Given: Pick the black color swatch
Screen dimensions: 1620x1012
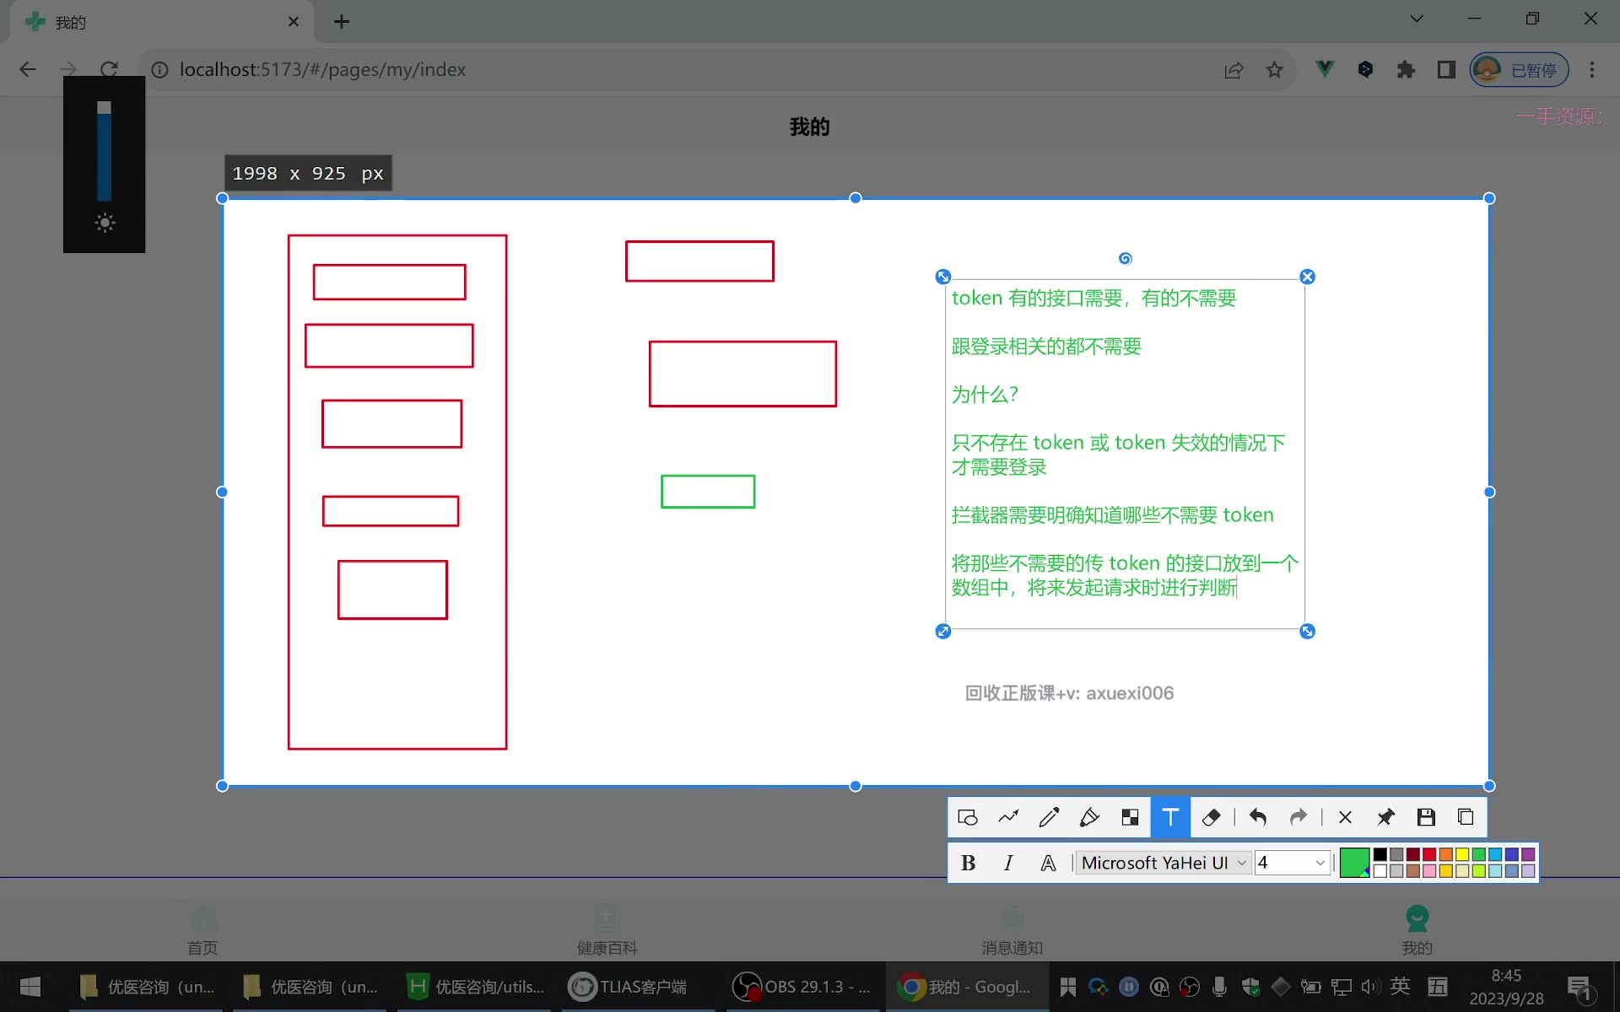Looking at the screenshot, I should [x=1380, y=855].
